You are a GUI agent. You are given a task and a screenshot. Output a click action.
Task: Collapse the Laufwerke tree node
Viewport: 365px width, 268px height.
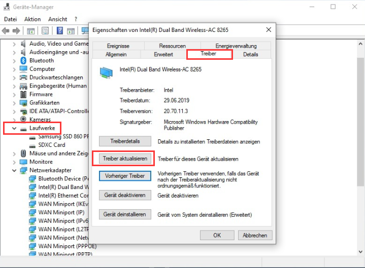click(14, 129)
